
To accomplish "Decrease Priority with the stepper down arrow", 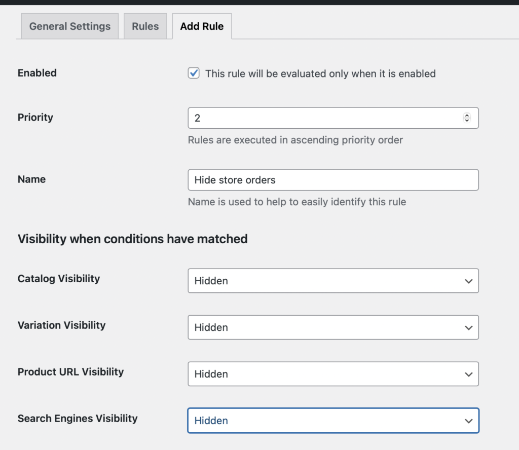I will [x=467, y=121].
